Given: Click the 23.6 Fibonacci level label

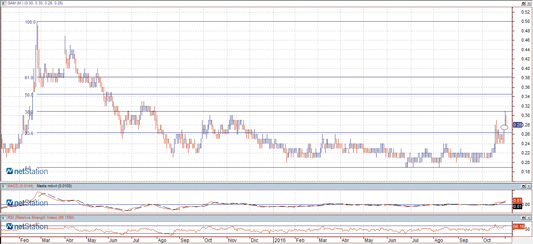Looking at the screenshot, I should (29, 133).
